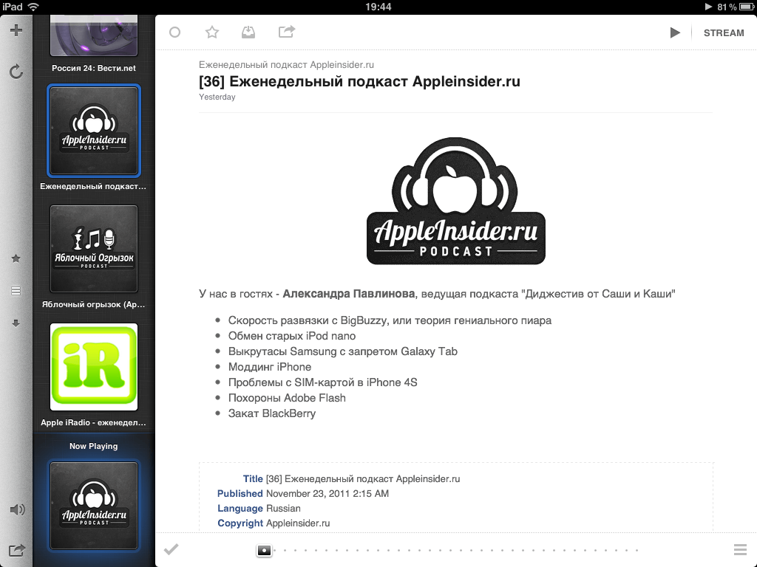The width and height of the screenshot is (757, 567).
Task: Download episode with tray icon
Action: 248,32
